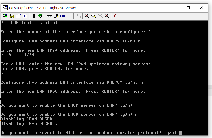Show the Connection info icon

25,16
